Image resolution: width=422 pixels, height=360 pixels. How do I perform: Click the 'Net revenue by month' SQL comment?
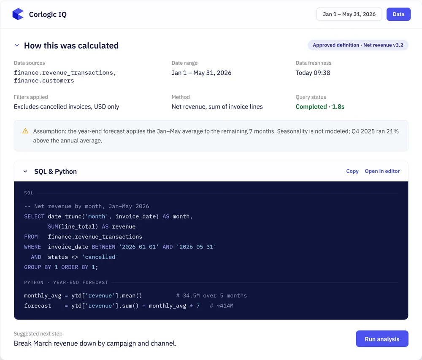pos(87,206)
